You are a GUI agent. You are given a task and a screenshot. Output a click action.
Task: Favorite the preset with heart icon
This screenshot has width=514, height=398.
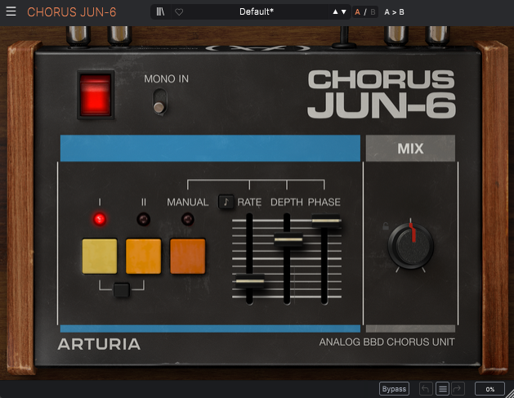[x=179, y=12]
